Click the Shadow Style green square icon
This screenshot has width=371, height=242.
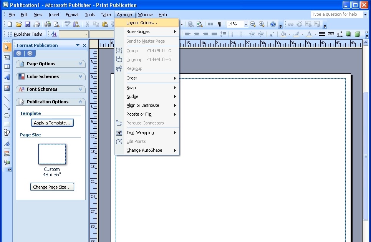coord(348,34)
